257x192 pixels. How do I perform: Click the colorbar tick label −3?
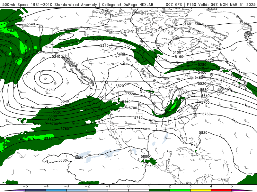(x=66, y=186)
